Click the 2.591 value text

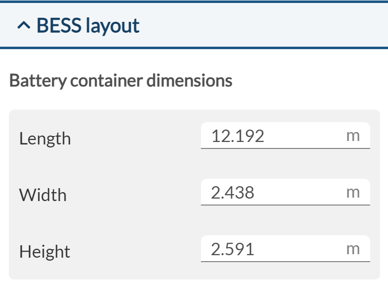pos(233,249)
